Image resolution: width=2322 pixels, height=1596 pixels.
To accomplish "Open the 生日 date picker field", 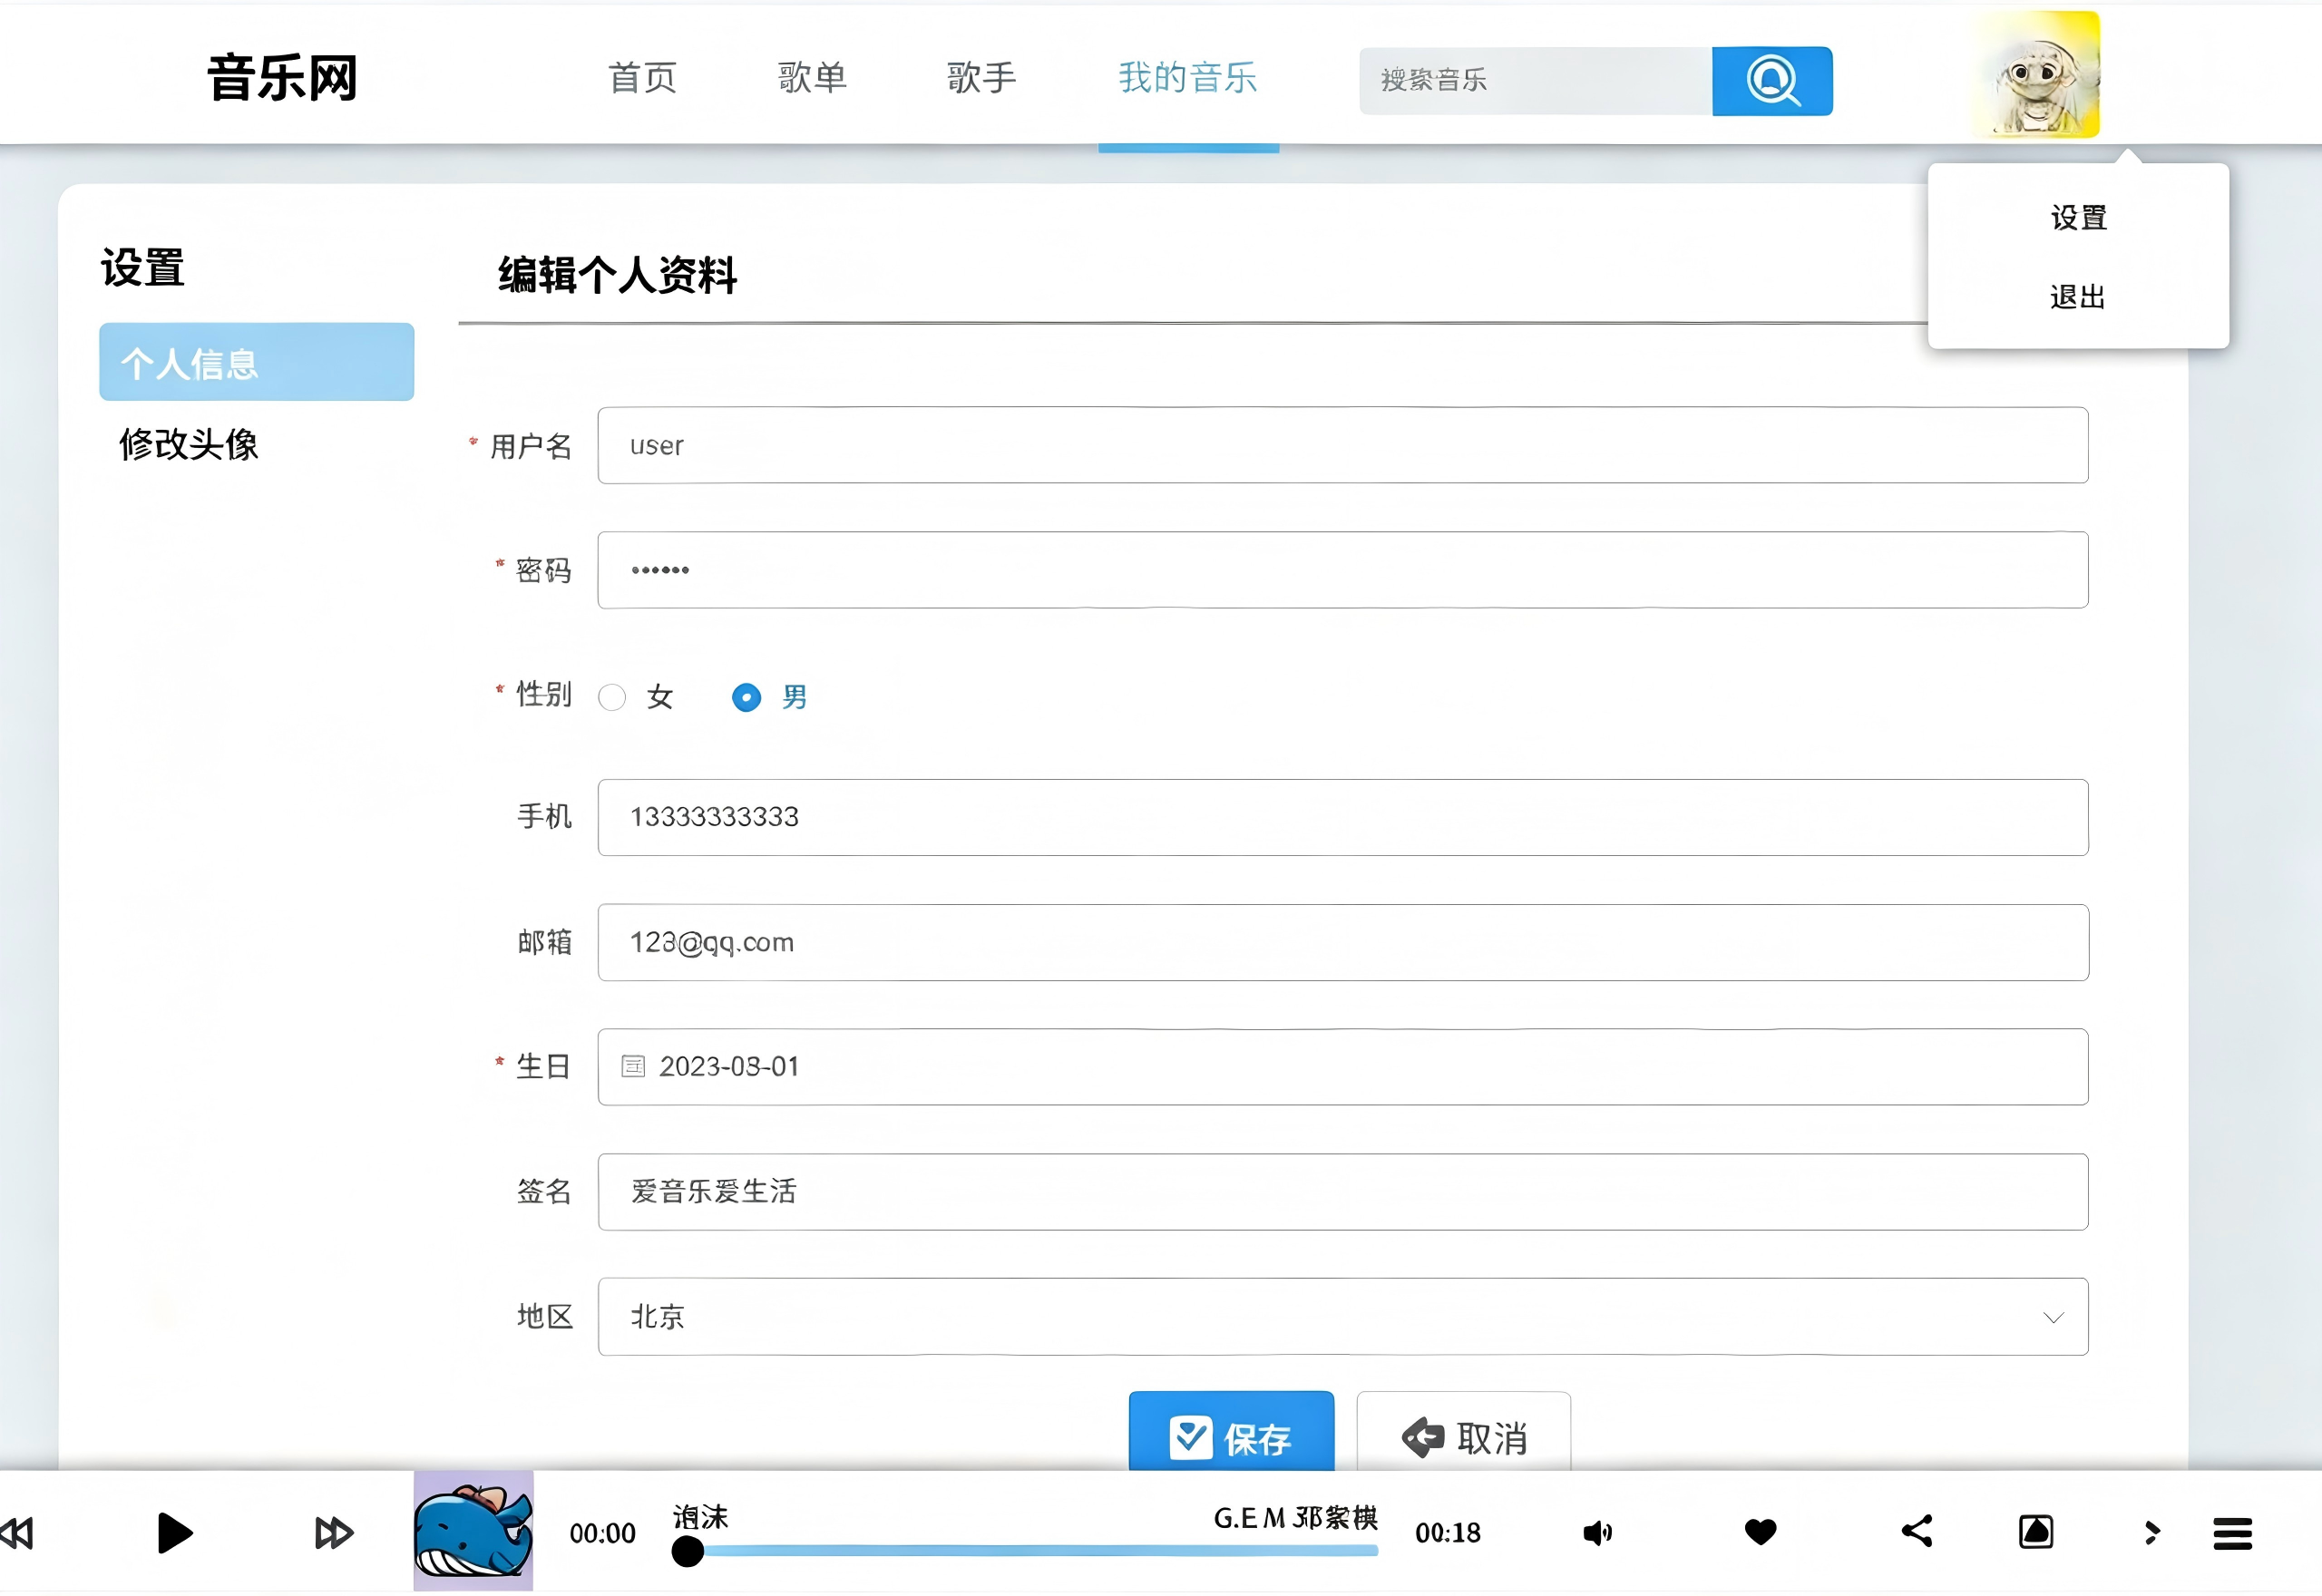I will tap(1343, 1066).
